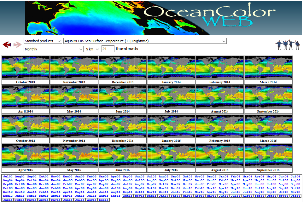Screen dimensions: 303x202
Task: Go to the Sep13 month link
Action: [x=116, y=196]
